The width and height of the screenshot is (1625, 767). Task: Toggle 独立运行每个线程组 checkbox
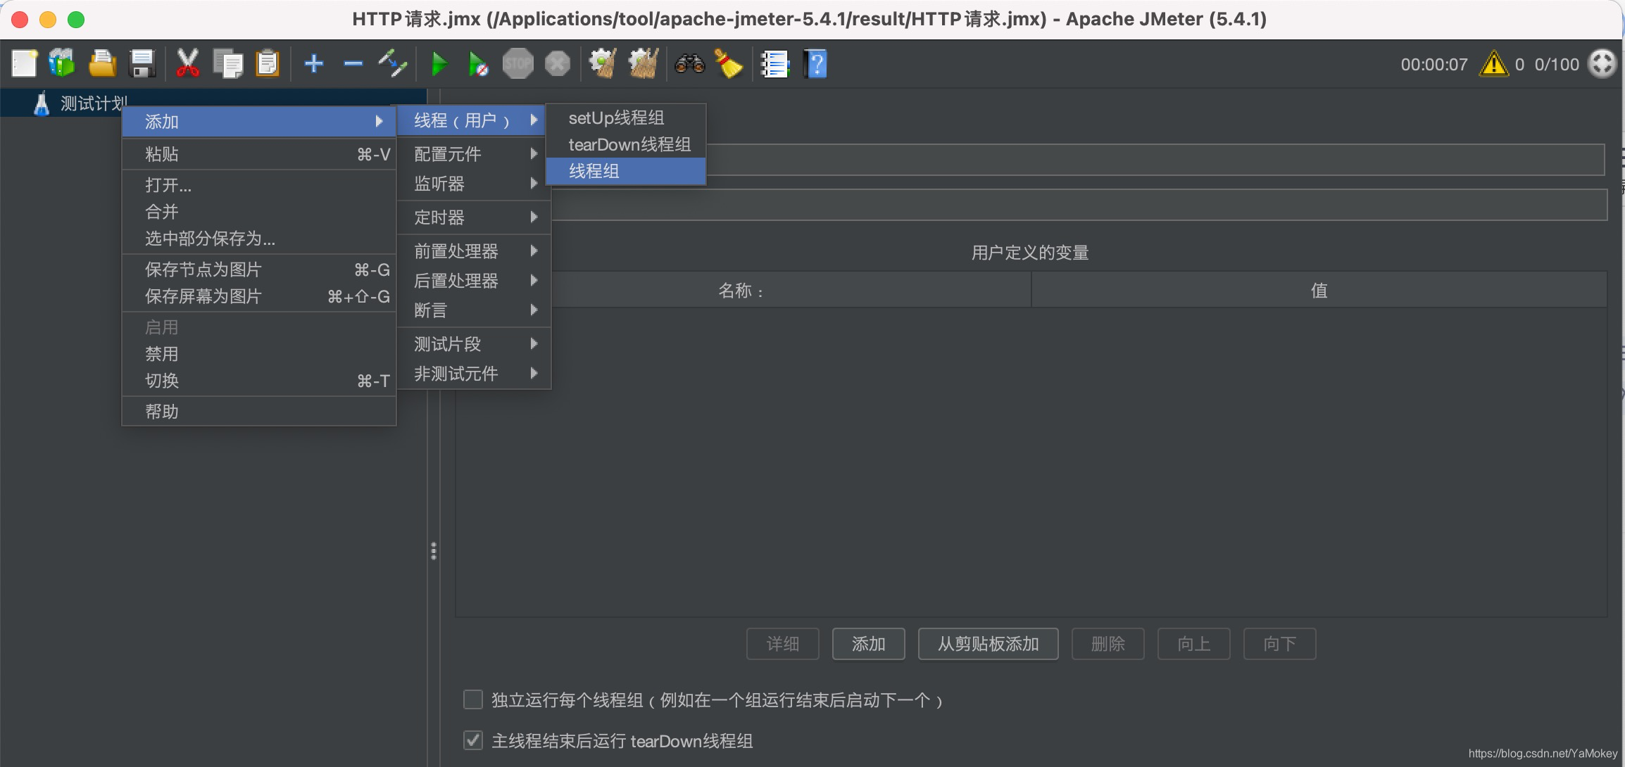coord(473,699)
